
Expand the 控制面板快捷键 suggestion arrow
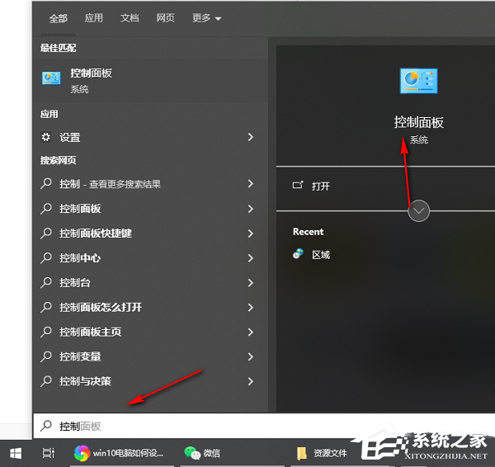pyautogui.click(x=251, y=233)
